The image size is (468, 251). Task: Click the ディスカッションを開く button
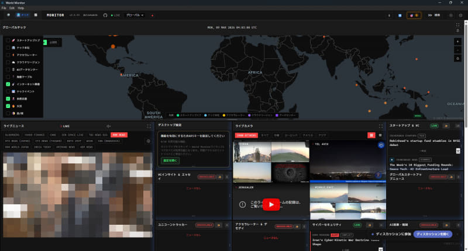point(433,234)
